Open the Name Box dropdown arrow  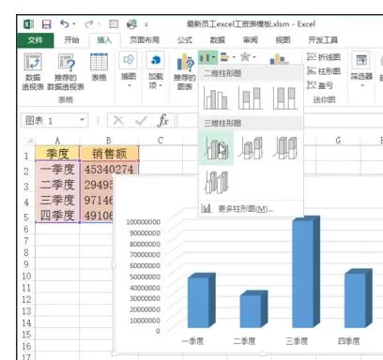82,120
